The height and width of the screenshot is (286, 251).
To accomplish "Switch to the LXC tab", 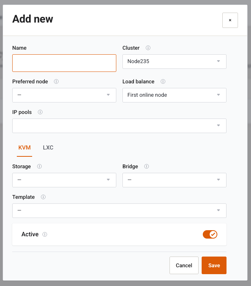I will tap(48, 148).
